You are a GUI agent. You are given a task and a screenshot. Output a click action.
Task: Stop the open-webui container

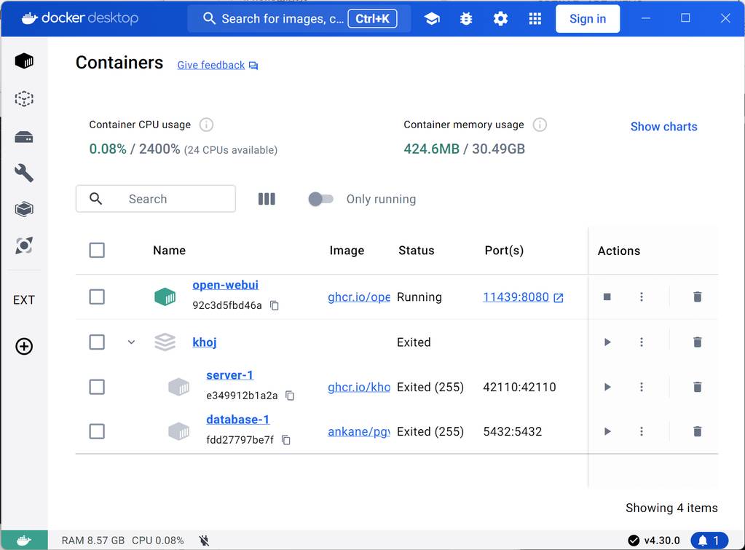[x=607, y=297]
